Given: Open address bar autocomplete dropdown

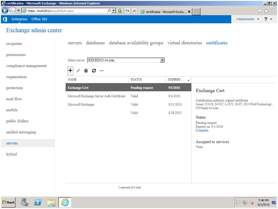Looking at the screenshot, I should click(x=114, y=11).
